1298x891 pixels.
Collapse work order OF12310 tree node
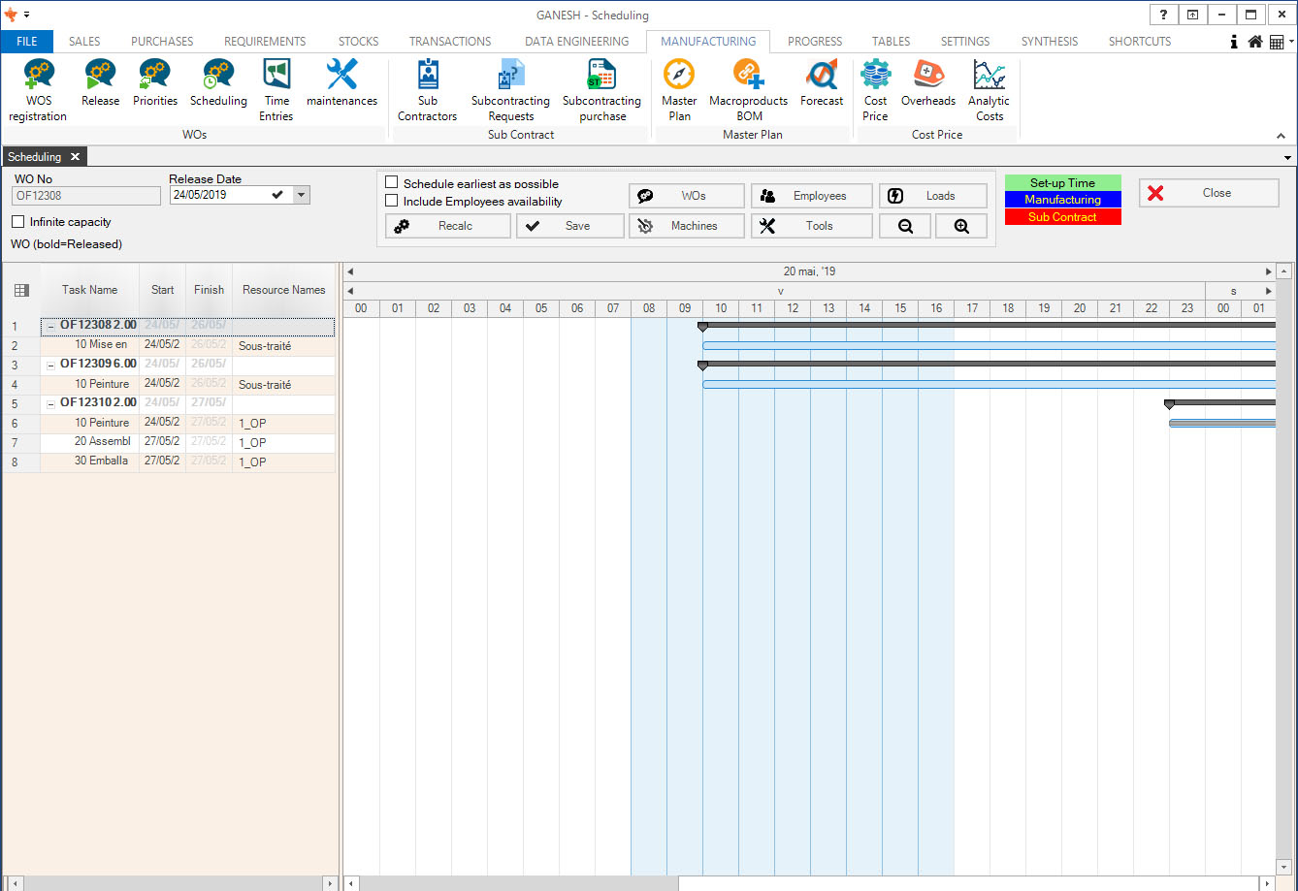[50, 404]
